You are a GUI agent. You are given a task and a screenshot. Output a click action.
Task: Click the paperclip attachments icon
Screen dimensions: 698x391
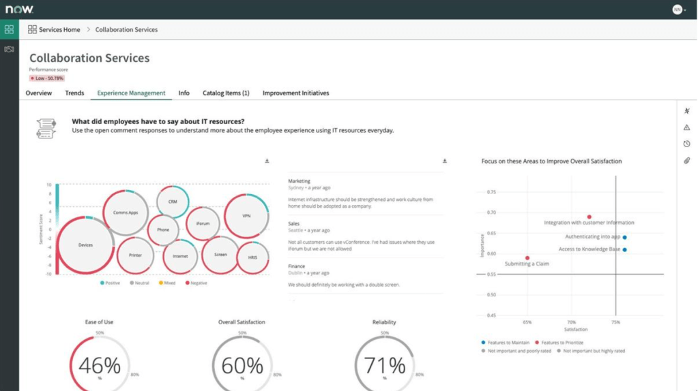686,161
